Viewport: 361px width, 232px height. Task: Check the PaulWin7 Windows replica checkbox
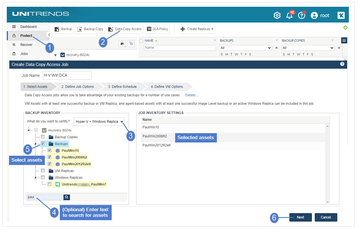49,184
